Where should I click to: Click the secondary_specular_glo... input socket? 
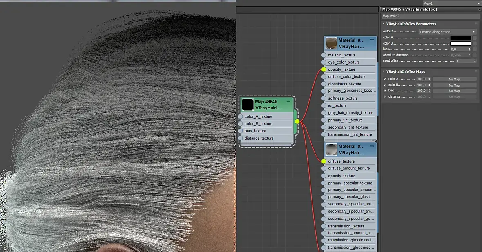tap(324, 219)
